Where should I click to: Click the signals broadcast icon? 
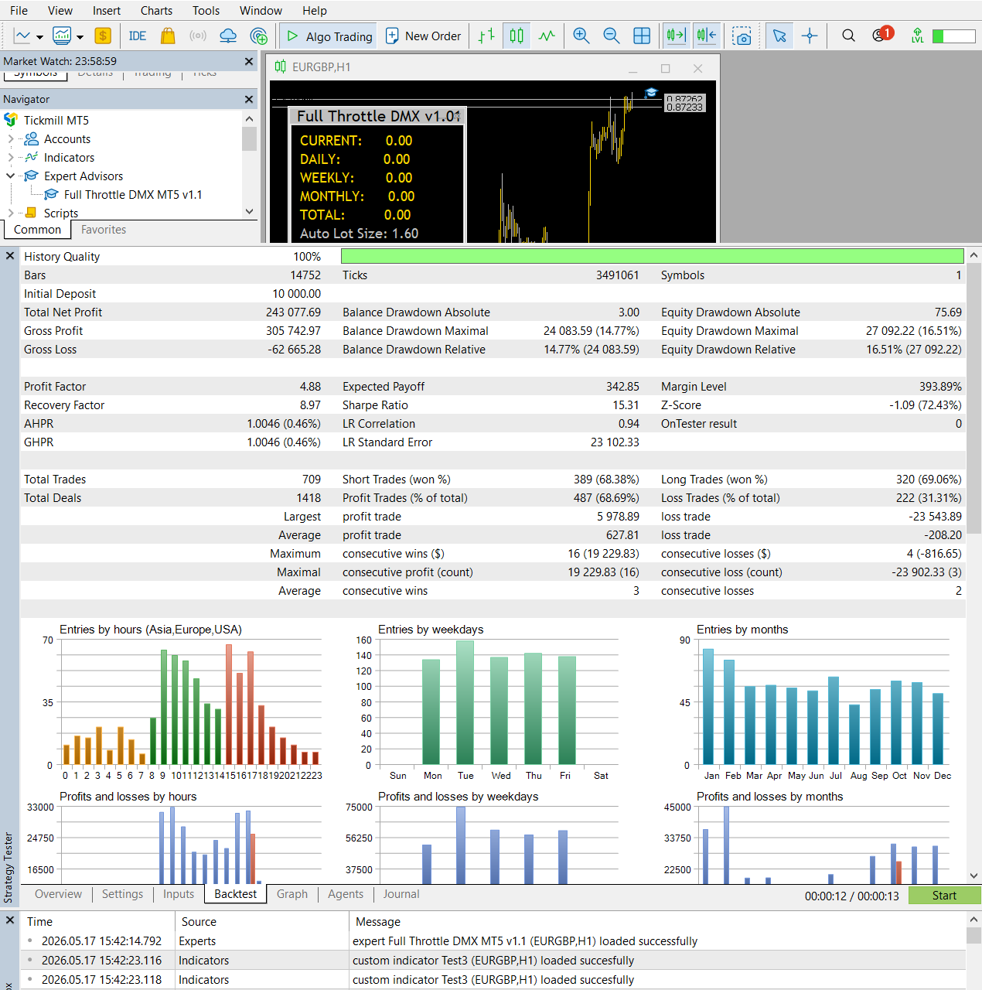coord(198,36)
